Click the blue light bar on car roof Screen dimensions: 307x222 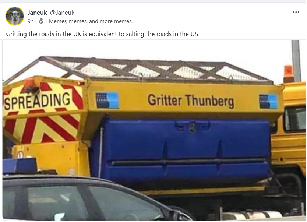click(20, 166)
